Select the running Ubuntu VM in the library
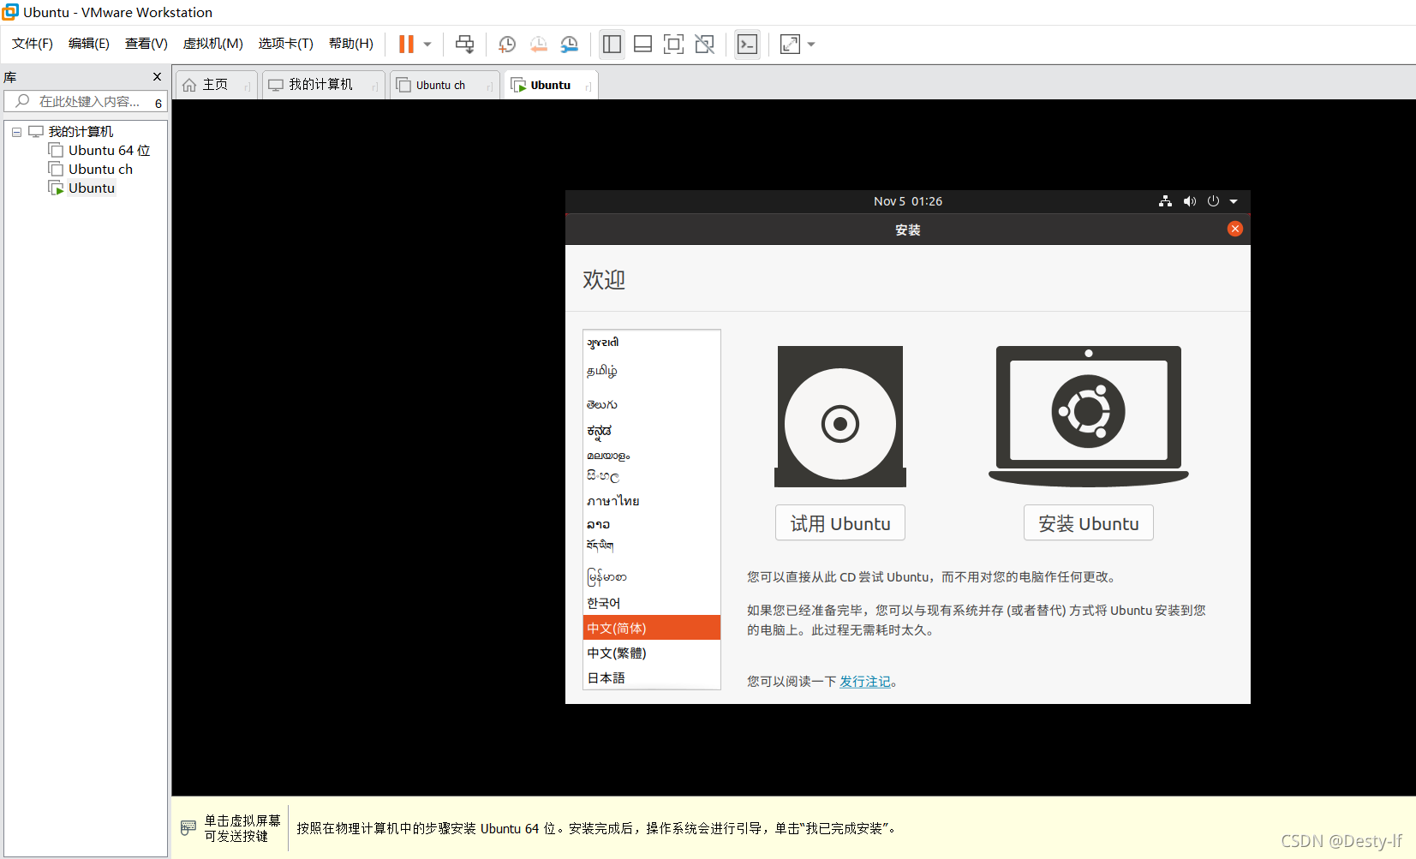Viewport: 1416px width, 859px height. (x=91, y=188)
